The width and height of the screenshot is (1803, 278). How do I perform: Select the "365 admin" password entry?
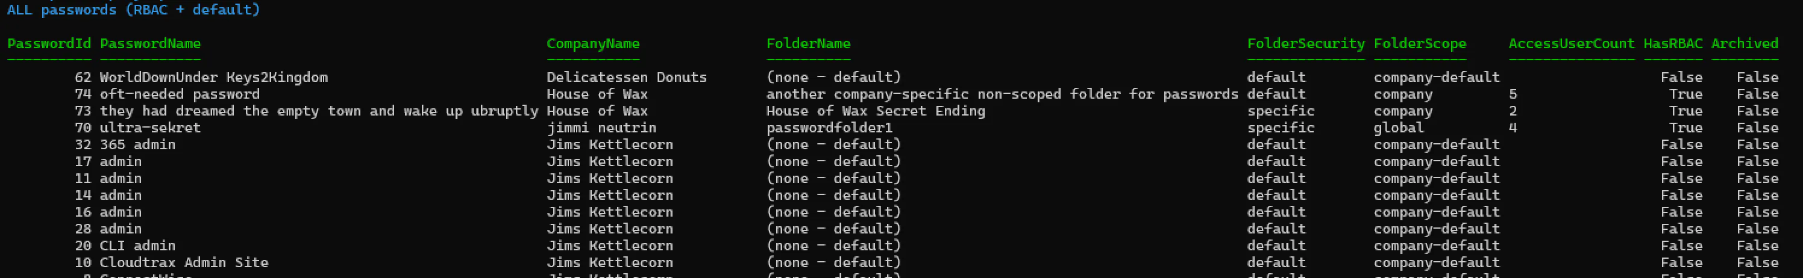point(137,144)
